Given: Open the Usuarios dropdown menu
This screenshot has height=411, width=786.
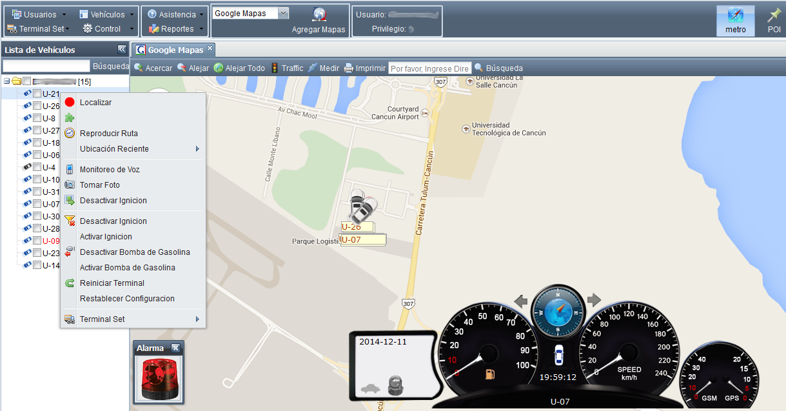Looking at the screenshot, I should pyautogui.click(x=39, y=14).
